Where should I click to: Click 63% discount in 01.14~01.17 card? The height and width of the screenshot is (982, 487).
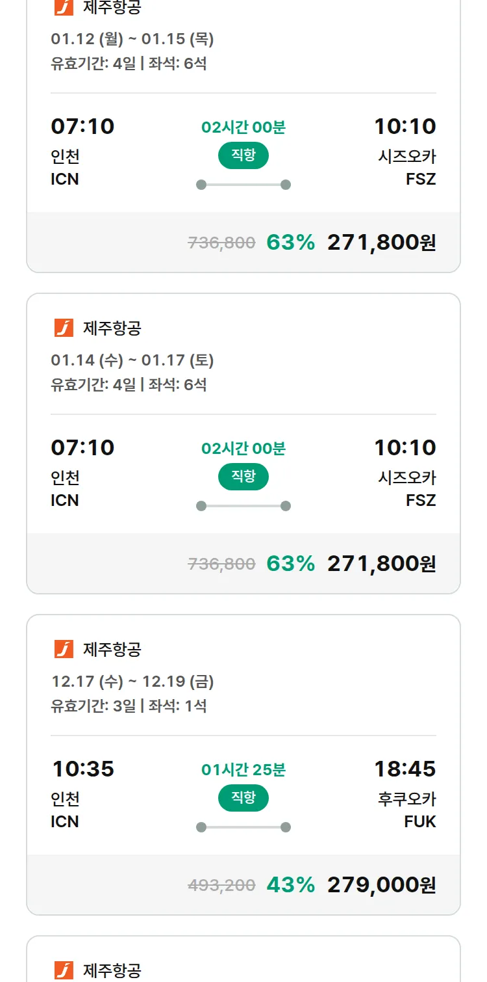(x=290, y=564)
